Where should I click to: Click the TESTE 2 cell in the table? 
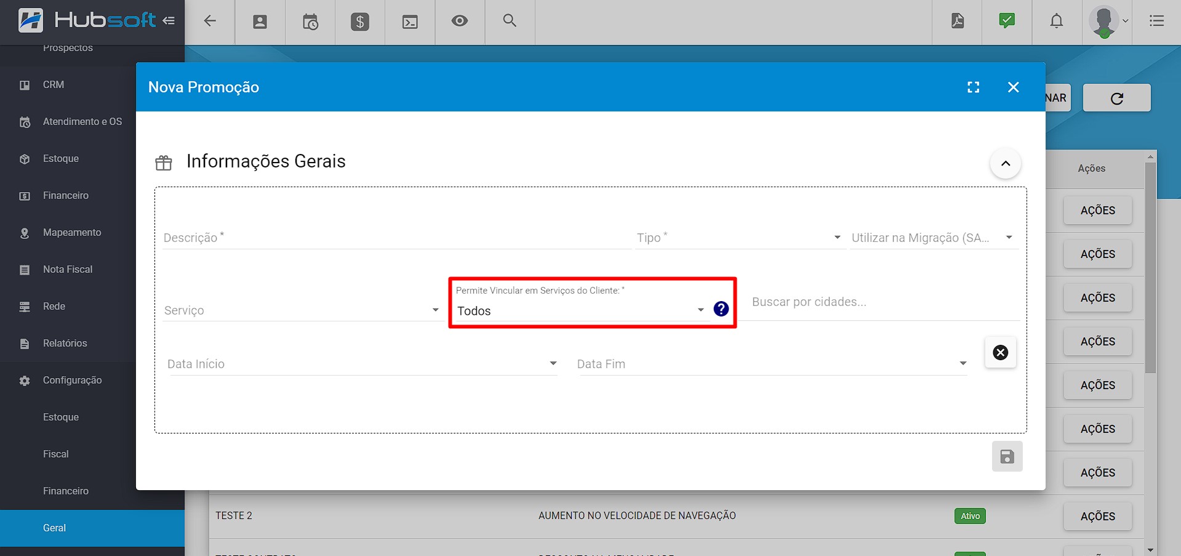coord(234,516)
